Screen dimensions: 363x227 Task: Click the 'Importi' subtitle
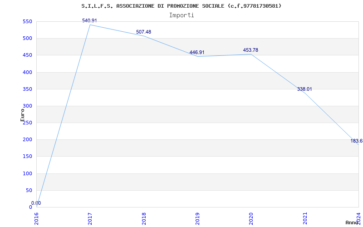pos(181,15)
